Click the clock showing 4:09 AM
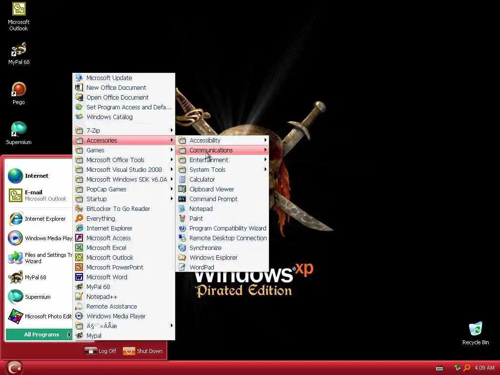Image resolution: width=500 pixels, height=375 pixels. pyautogui.click(x=484, y=368)
